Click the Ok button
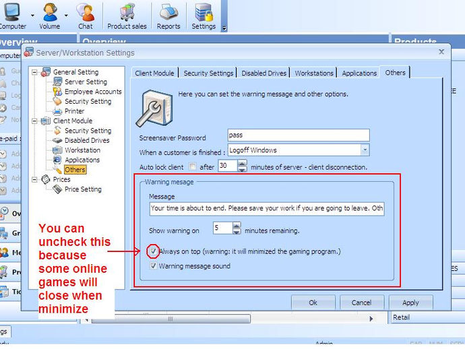465x349 pixels. click(x=313, y=303)
